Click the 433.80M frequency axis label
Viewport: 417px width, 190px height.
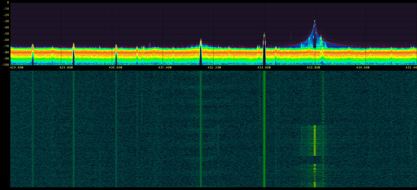(313, 67)
